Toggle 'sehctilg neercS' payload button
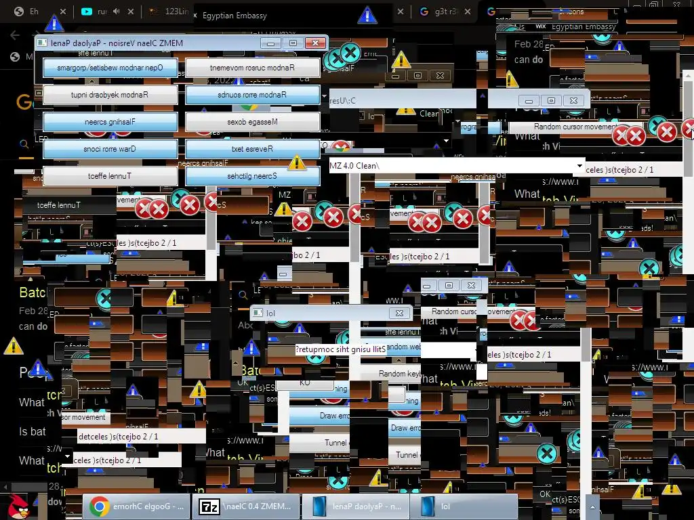The width and height of the screenshot is (694, 520). point(252,176)
